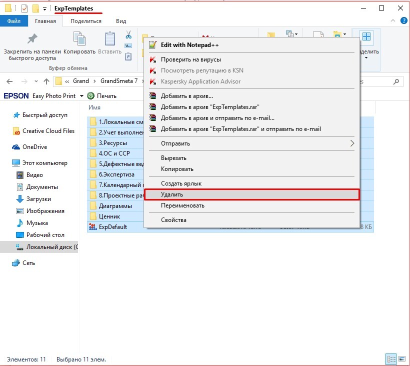Click the EPSON printer Печать icon

click(90, 96)
